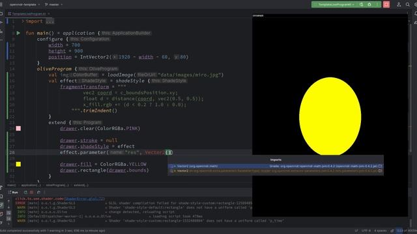This screenshot has height=234, width=417.
Task: Toggle scroll to end in Run console
Action: (x=8, y=218)
